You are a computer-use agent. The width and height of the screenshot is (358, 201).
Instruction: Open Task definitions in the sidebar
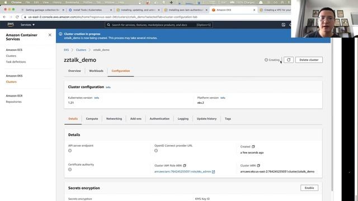pos(16,62)
